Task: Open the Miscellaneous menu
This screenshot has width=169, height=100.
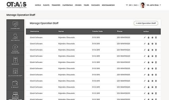Action: tap(108, 5)
